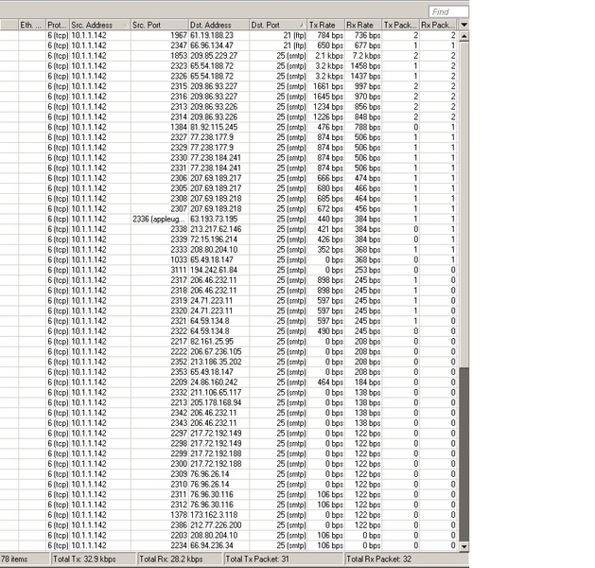This screenshot has width=595, height=568.
Task: Sort by Src. Address column header
Action: [100, 25]
